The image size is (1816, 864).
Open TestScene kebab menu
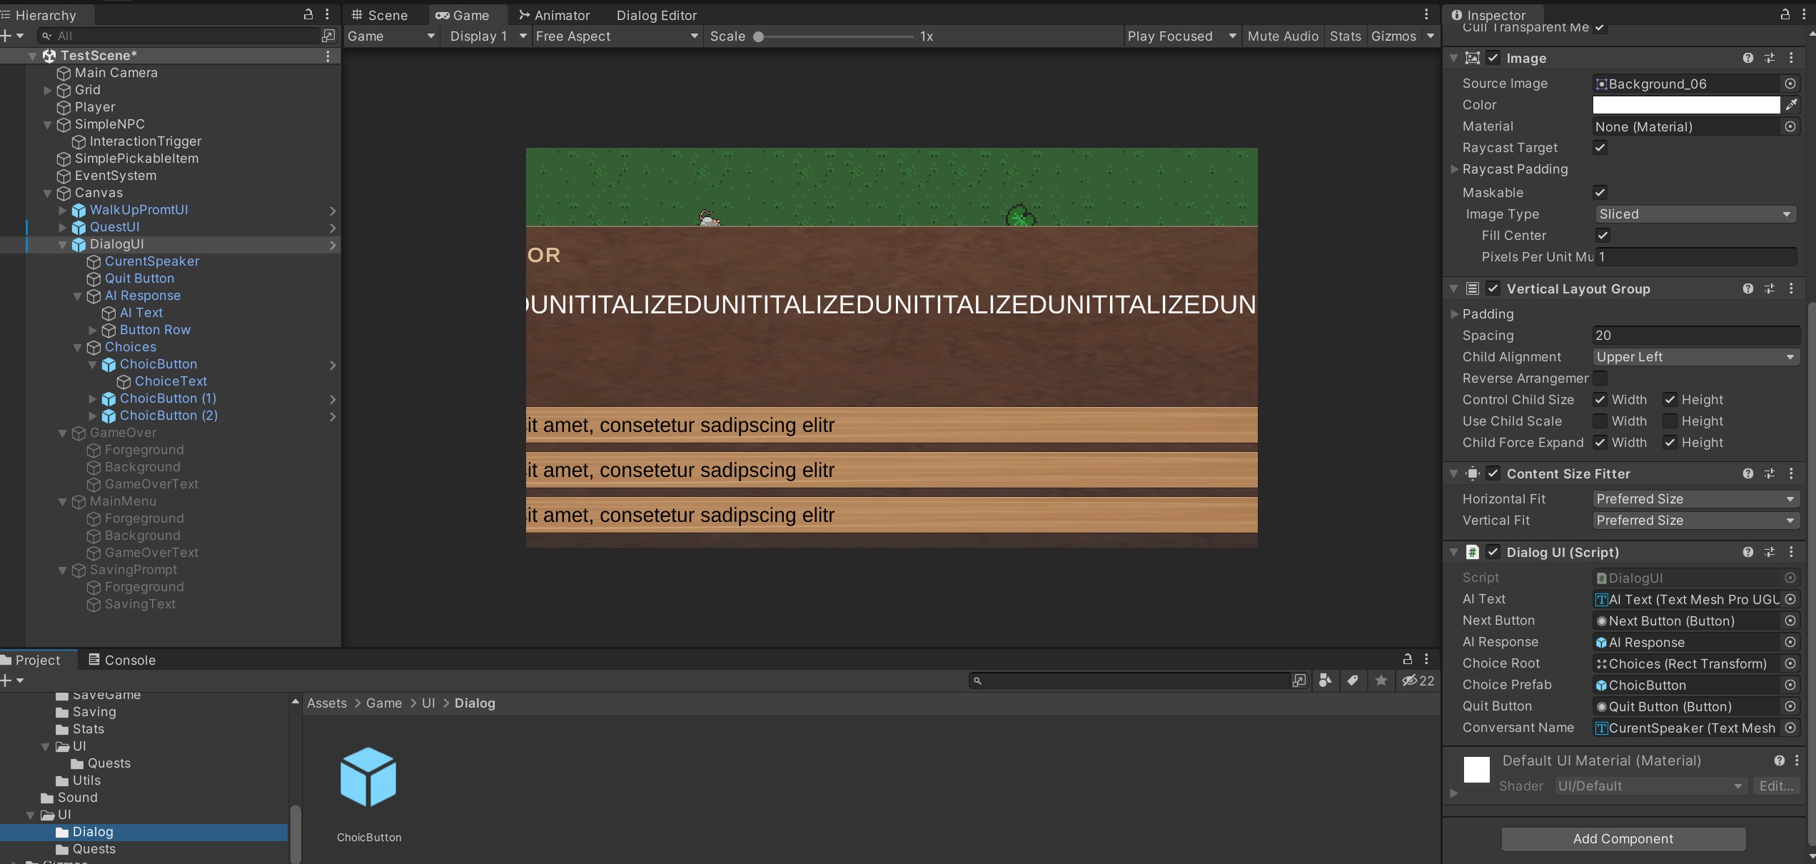[328, 56]
